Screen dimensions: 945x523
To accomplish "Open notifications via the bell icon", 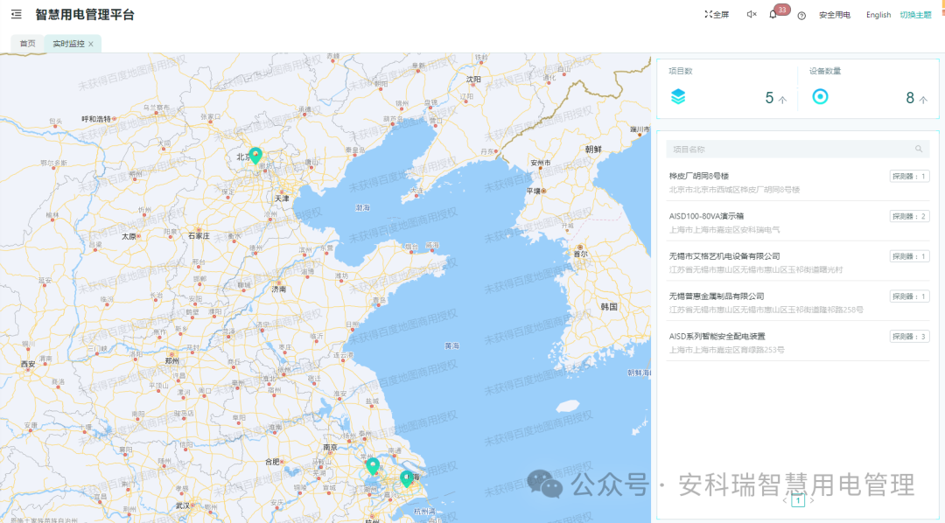I will click(x=773, y=16).
